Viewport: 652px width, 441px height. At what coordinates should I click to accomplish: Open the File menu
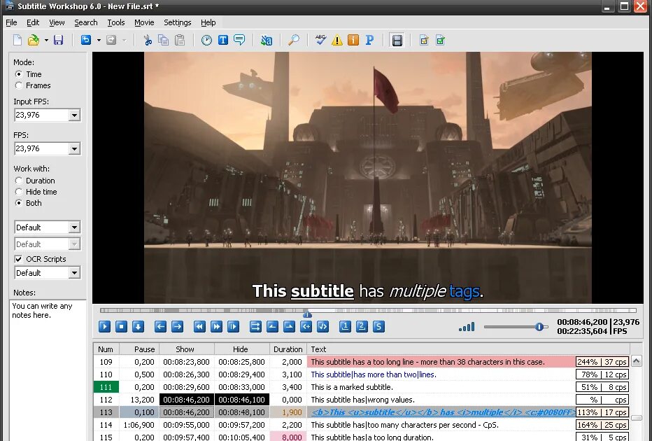click(x=11, y=22)
